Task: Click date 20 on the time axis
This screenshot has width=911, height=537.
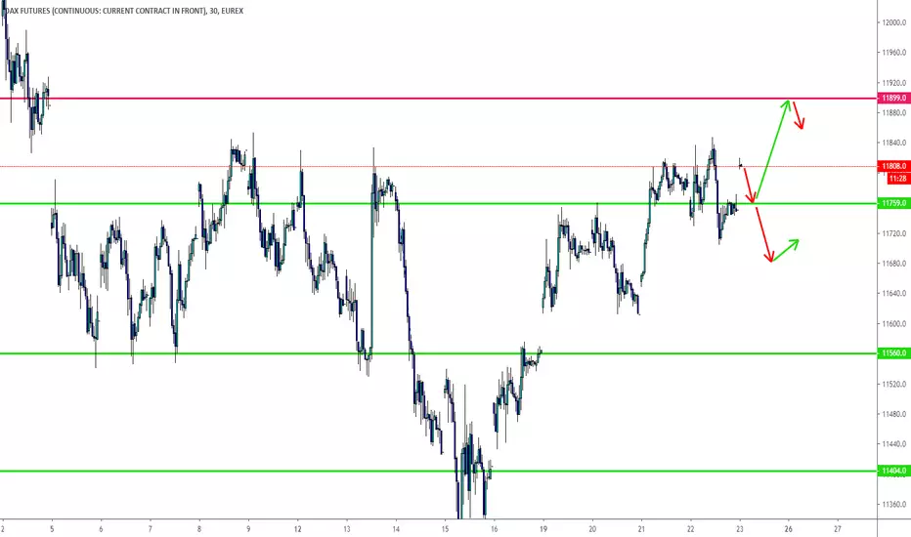Action: [x=592, y=529]
